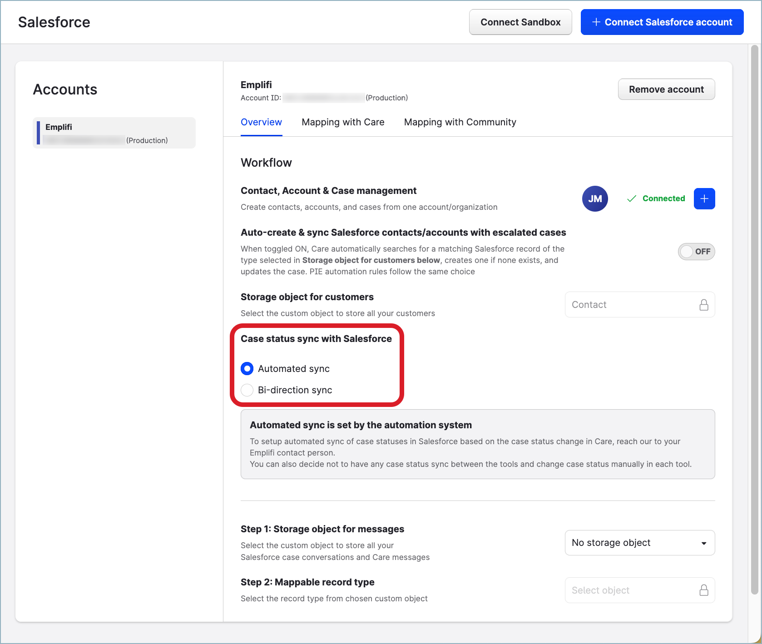Image resolution: width=762 pixels, height=644 pixels.
Task: Switch to the Overview tab
Action: click(261, 122)
